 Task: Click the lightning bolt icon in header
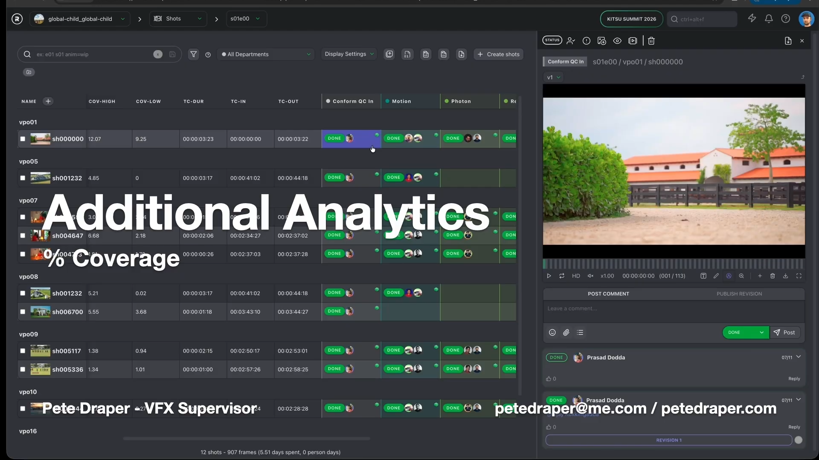point(752,18)
